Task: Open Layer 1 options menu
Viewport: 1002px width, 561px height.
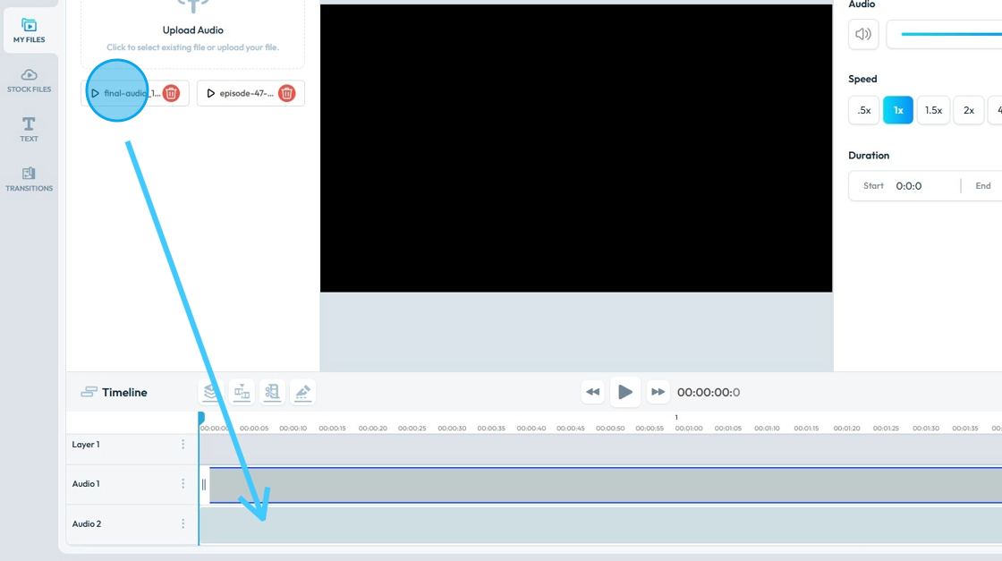Action: (183, 444)
